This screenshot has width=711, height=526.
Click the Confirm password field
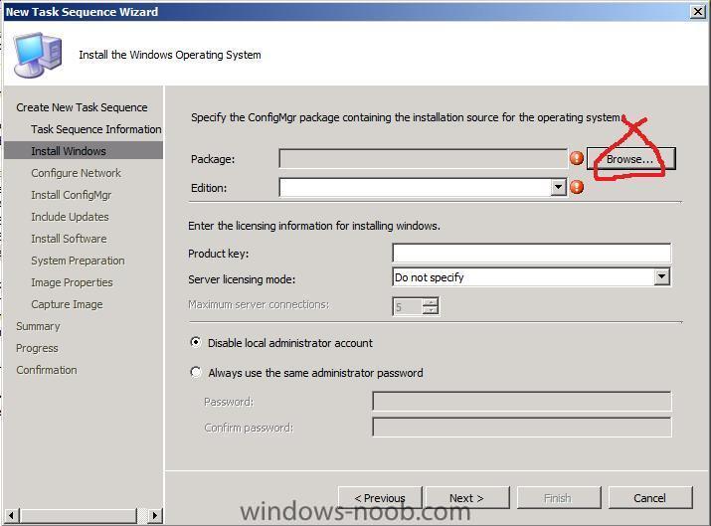[x=522, y=428]
